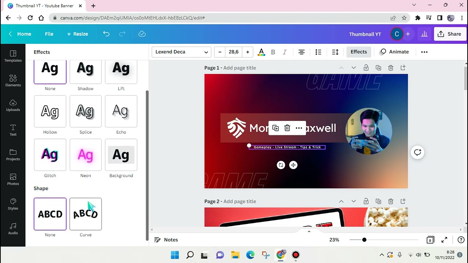Decrease font size with minus
Viewport: 468px width, 263px height.
pyautogui.click(x=220, y=52)
